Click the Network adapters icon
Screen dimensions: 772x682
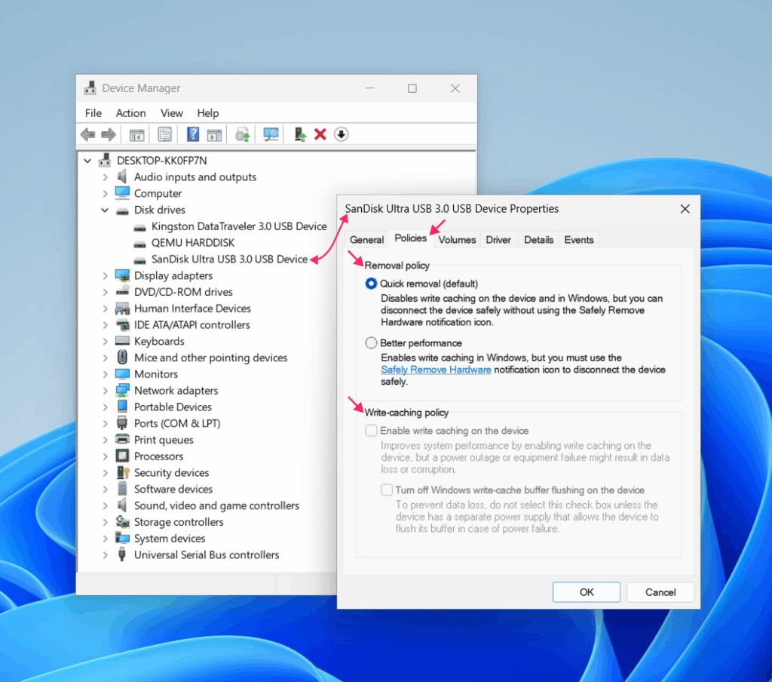pyautogui.click(x=122, y=390)
